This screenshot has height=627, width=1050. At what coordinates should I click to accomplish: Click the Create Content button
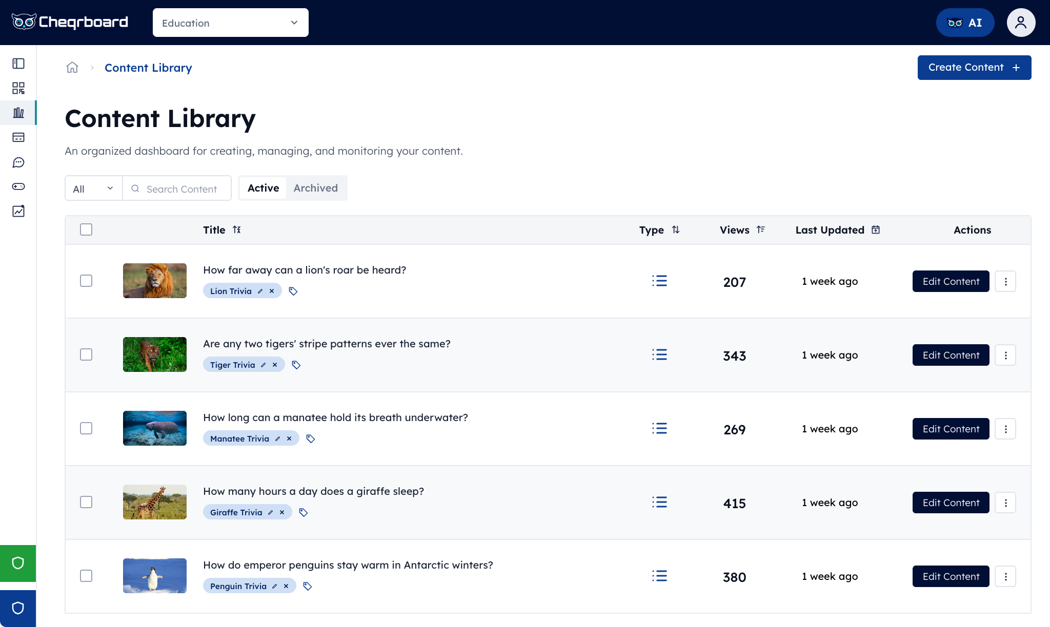click(974, 68)
